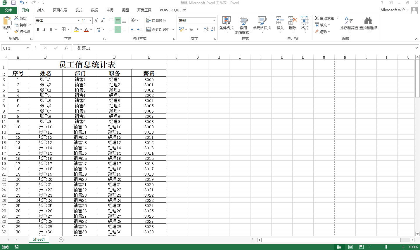Image resolution: width=420 pixels, height=250 pixels.
Task: Open number format dropdown 常规
Action: 214,20
